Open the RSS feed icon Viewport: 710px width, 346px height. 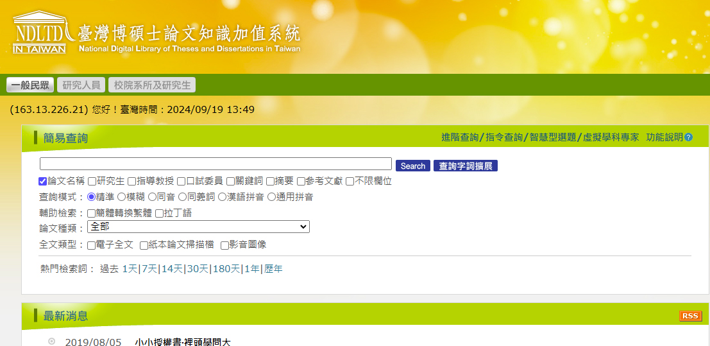(690, 316)
